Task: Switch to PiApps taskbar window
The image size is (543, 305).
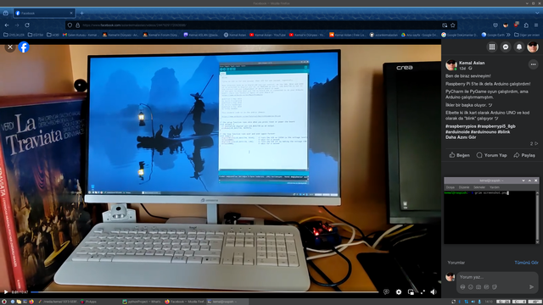Action: coord(88,302)
